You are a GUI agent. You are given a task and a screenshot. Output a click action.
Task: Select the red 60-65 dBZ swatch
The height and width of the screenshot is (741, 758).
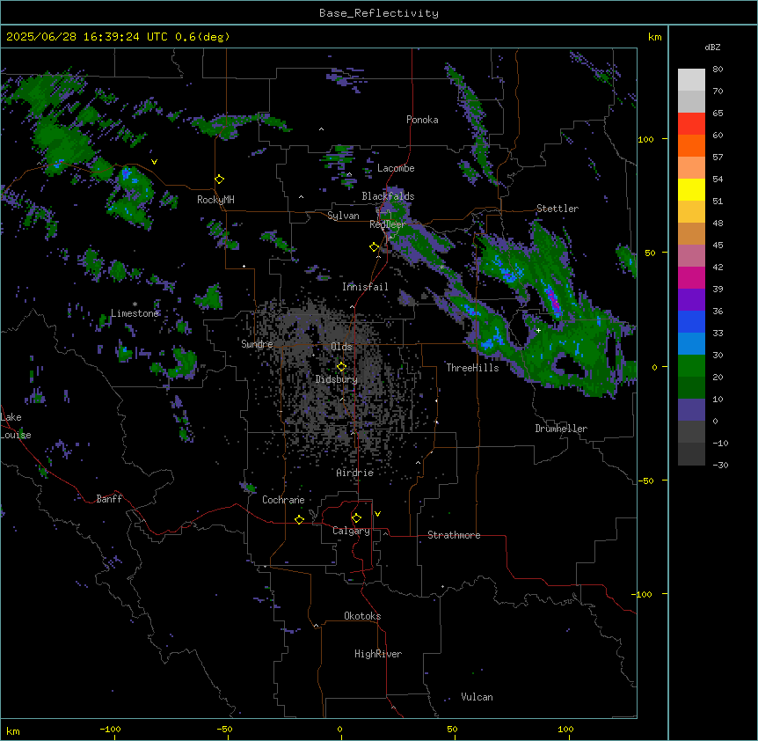click(x=691, y=124)
